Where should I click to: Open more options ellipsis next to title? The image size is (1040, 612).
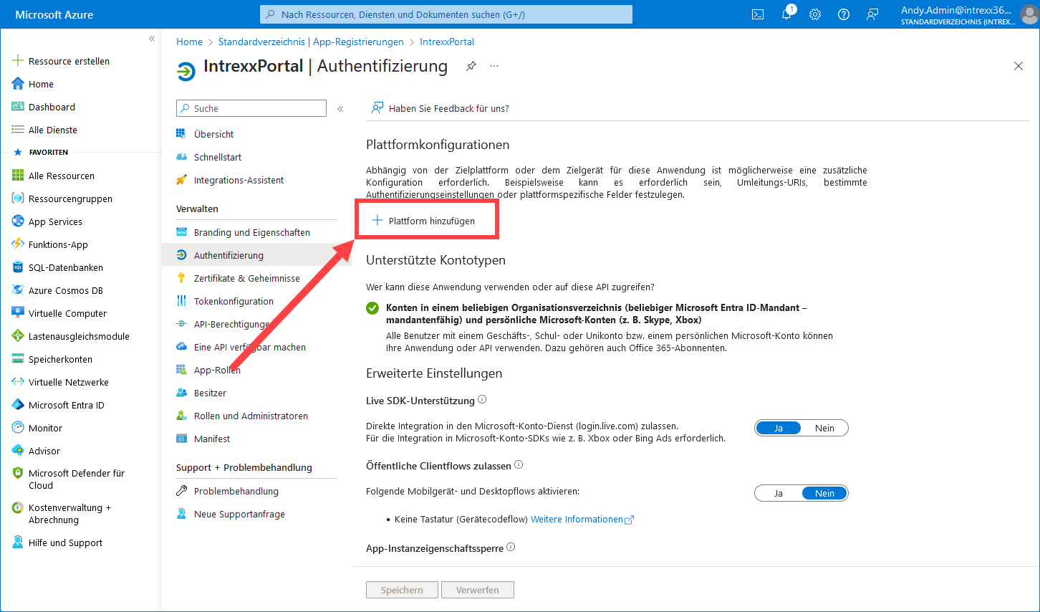pos(494,66)
